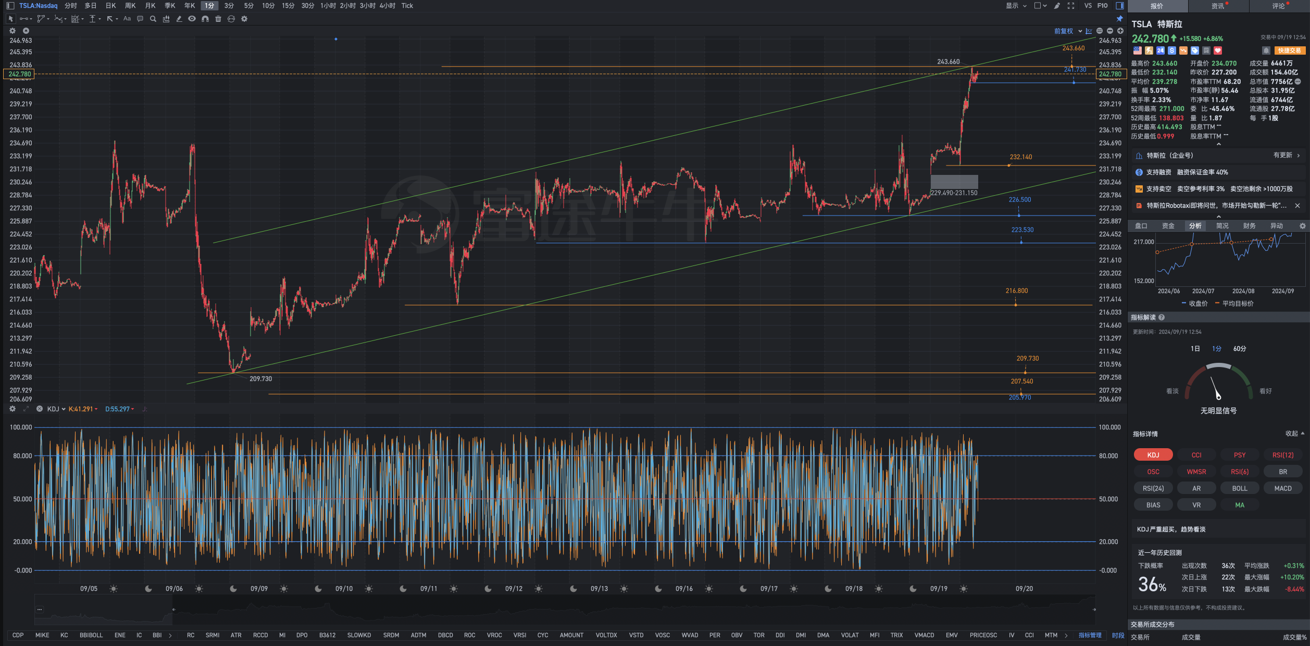This screenshot has width=1310, height=646.
Task: Switch to the 5分 timeframe
Action: click(248, 6)
